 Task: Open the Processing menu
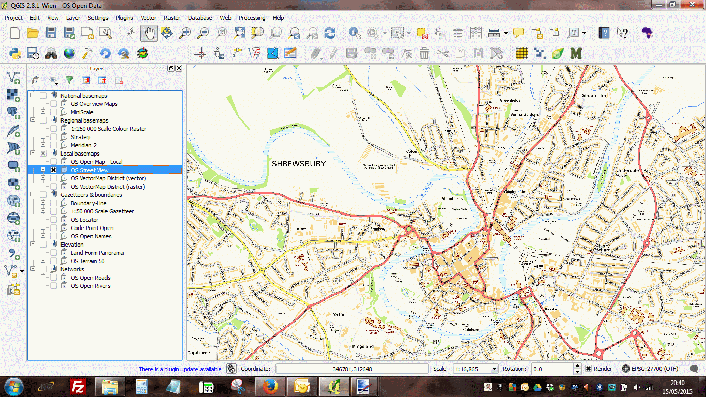pyautogui.click(x=252, y=18)
